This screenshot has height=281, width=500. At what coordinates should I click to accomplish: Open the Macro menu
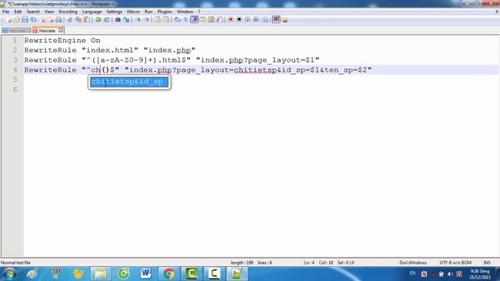pos(134,12)
